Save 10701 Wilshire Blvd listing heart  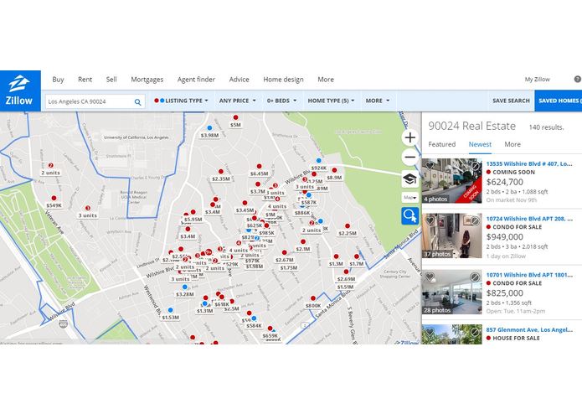pos(430,277)
